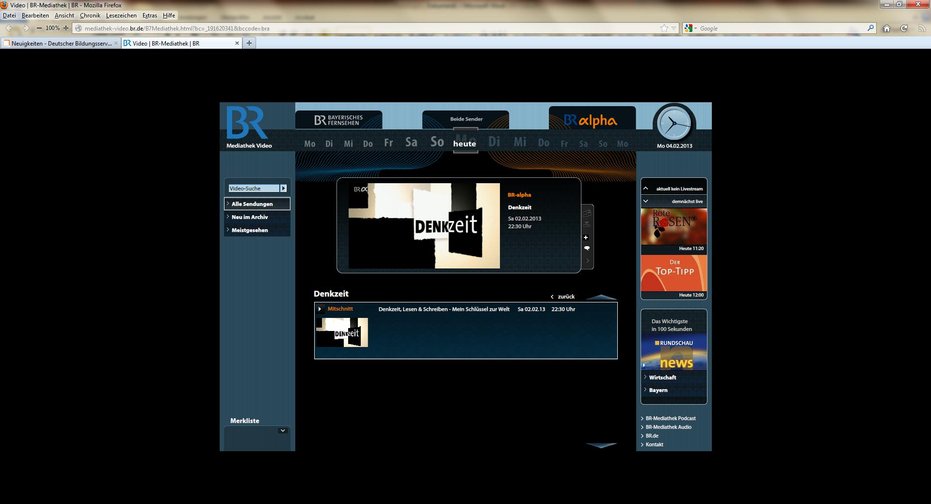Switch to the Bayerisches Fernsehen channel tab

[x=338, y=120]
